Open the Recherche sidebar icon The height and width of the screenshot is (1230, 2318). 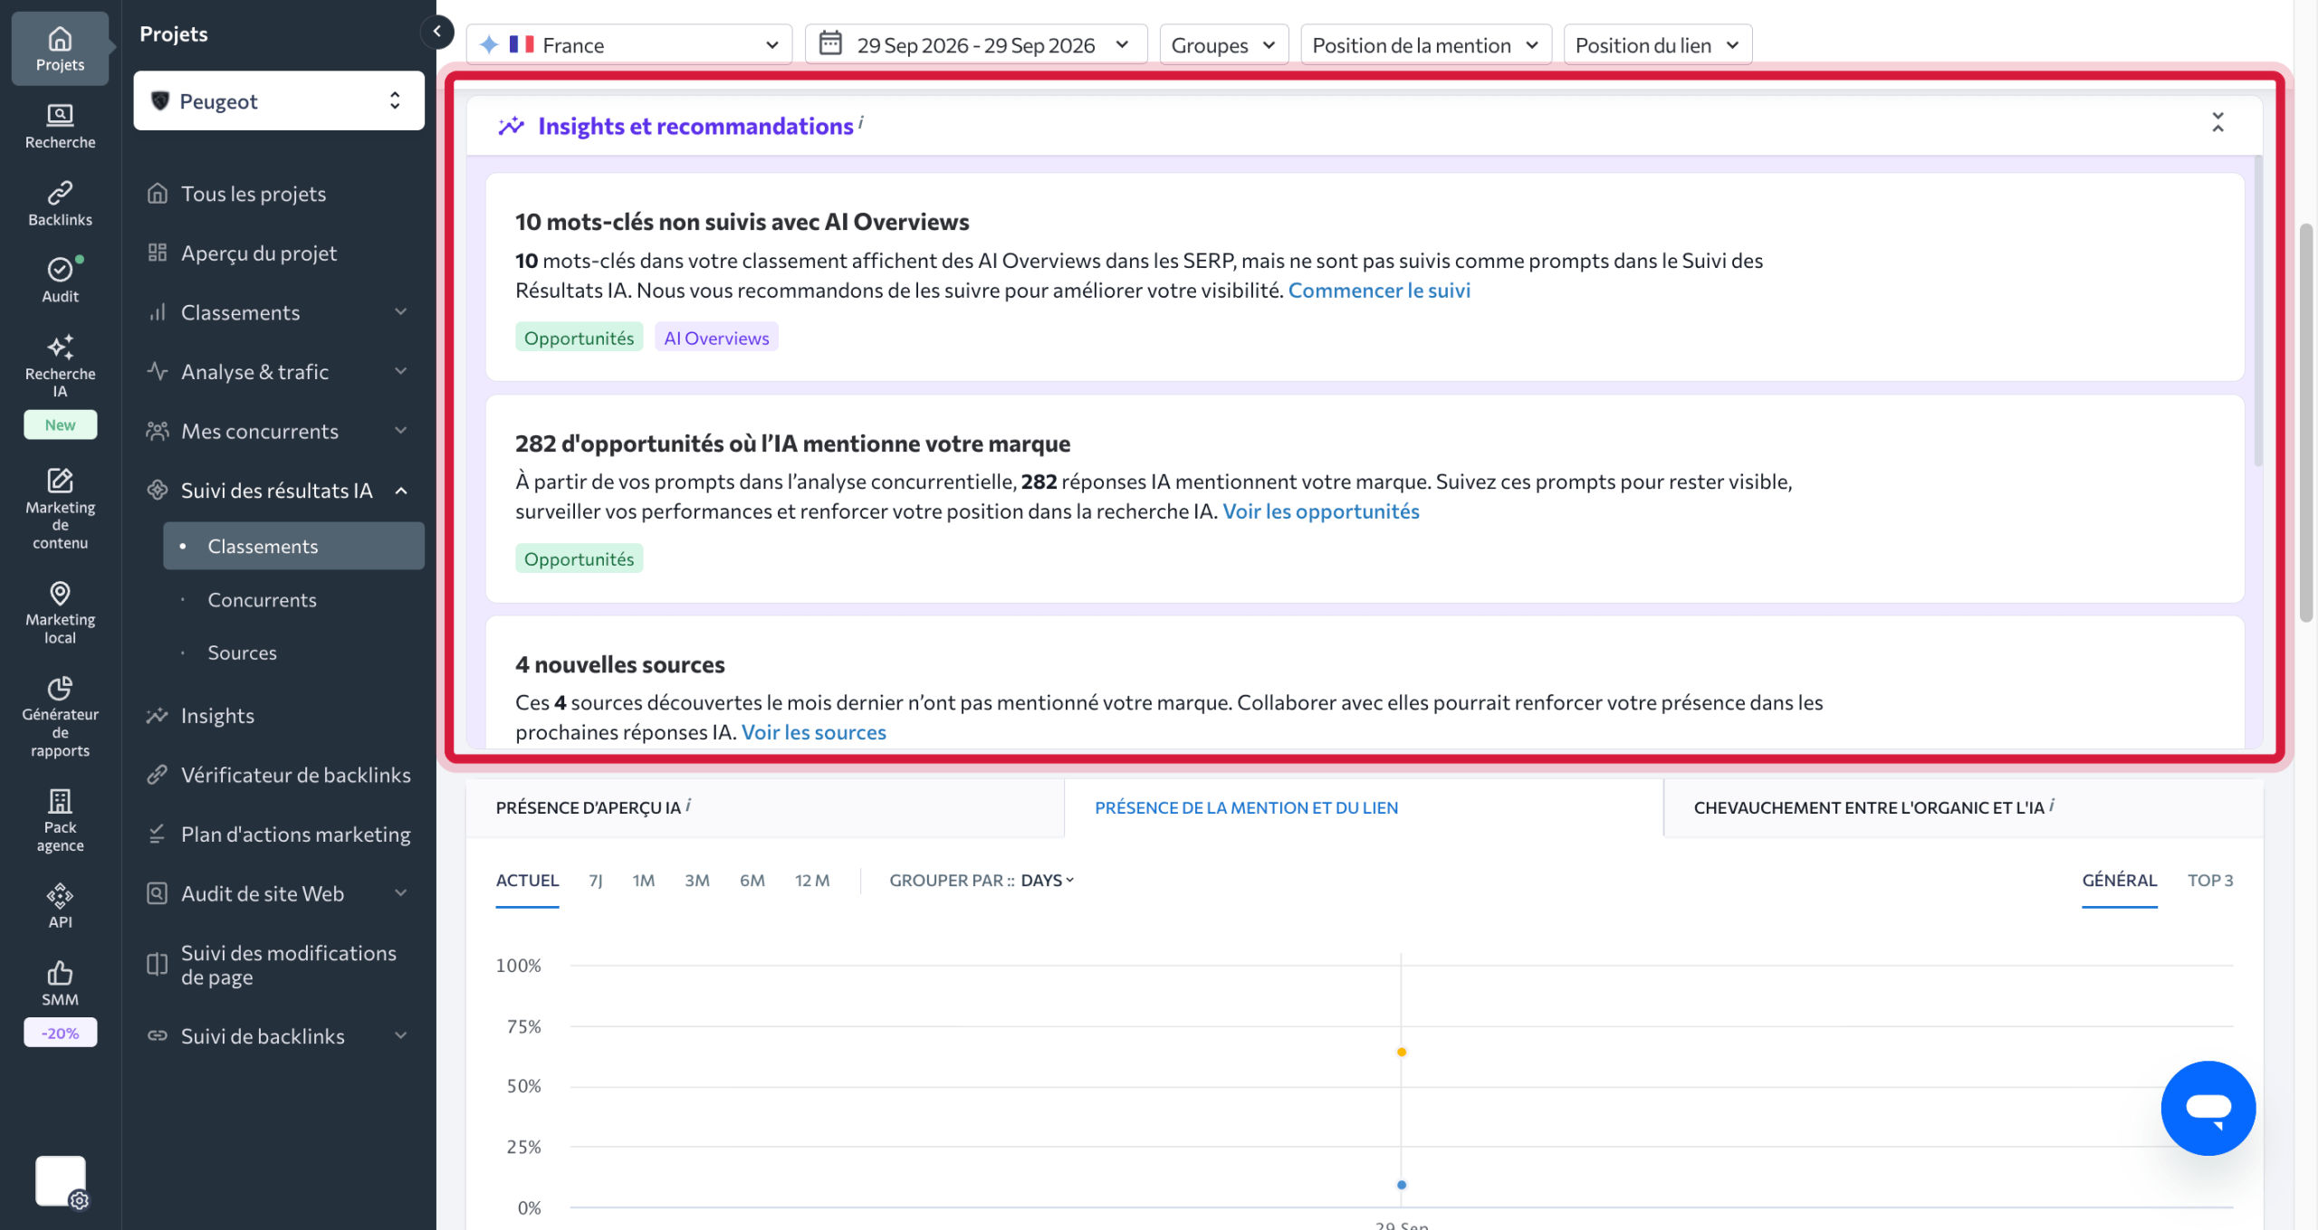pos(60,127)
